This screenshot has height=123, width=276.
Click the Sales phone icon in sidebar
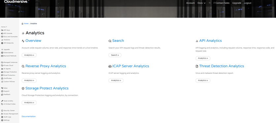[x=2, y=88]
